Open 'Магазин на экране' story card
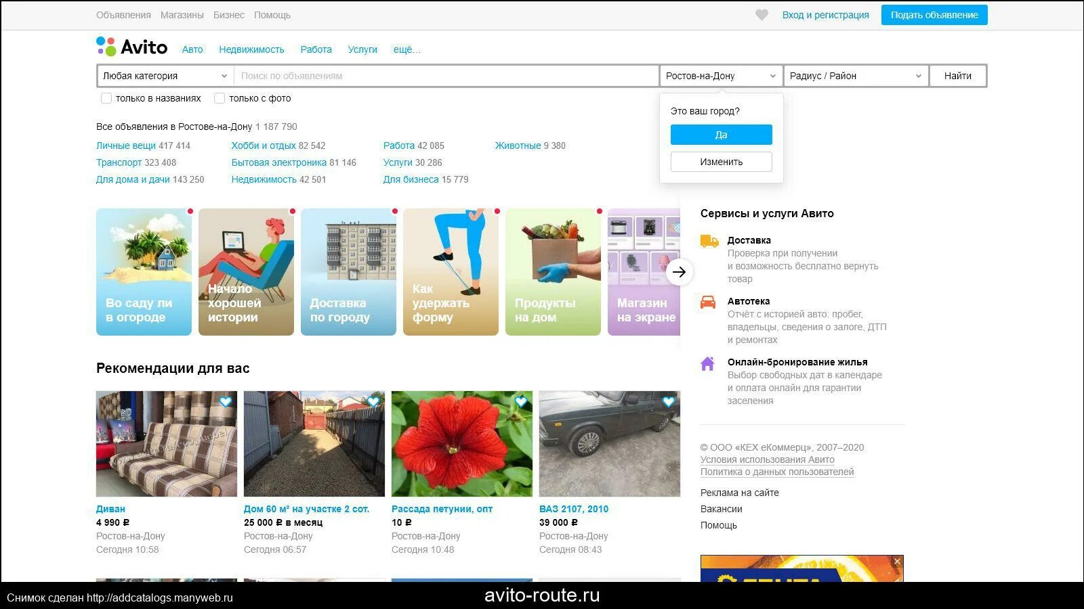 coord(644,272)
